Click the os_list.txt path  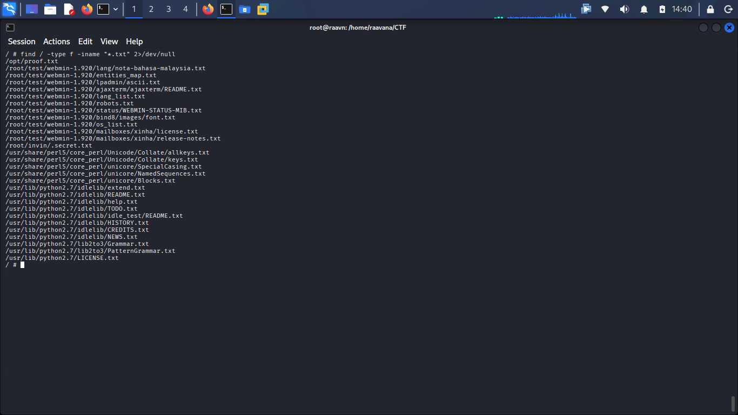71,124
